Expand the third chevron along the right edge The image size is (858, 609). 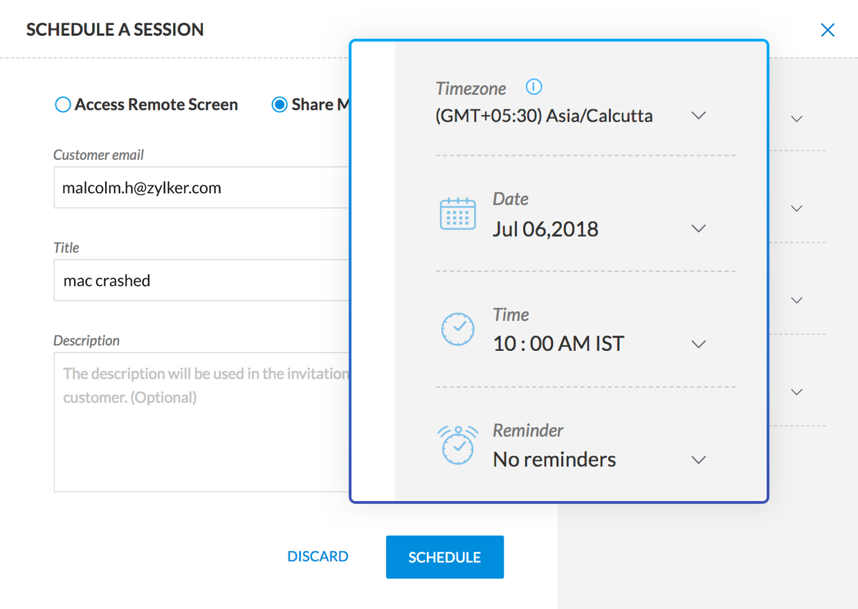pyautogui.click(x=796, y=300)
